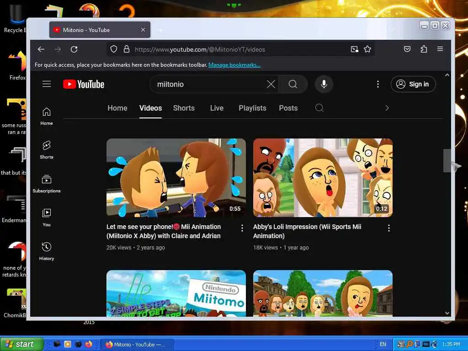Image resolution: width=468 pixels, height=351 pixels.
Task: Select the Firefox desktop shortcut
Action: click(17, 66)
